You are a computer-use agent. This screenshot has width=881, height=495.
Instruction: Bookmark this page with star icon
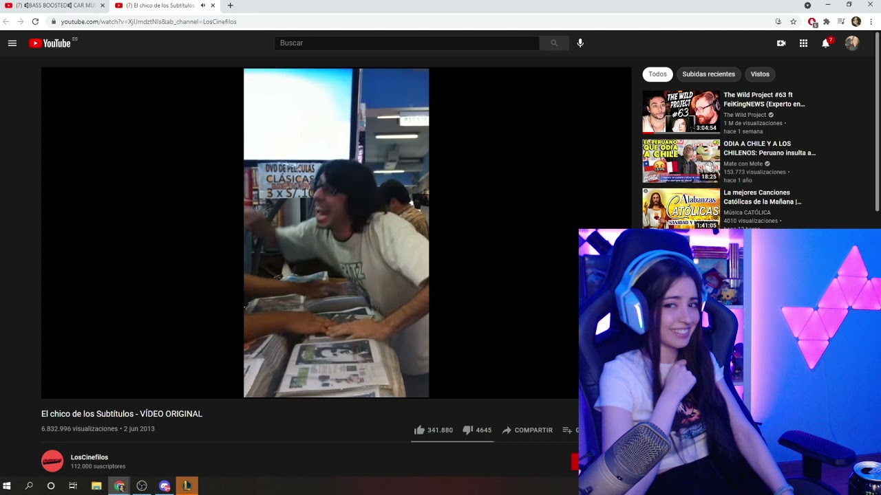pyautogui.click(x=793, y=22)
